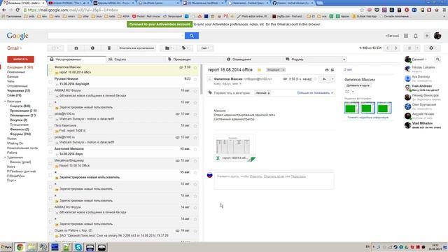Open the Settings gear menu

point(432,48)
